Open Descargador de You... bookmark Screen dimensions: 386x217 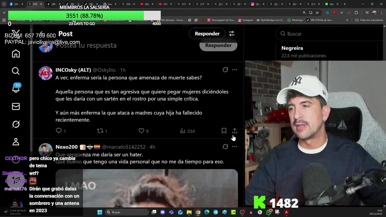221,20
